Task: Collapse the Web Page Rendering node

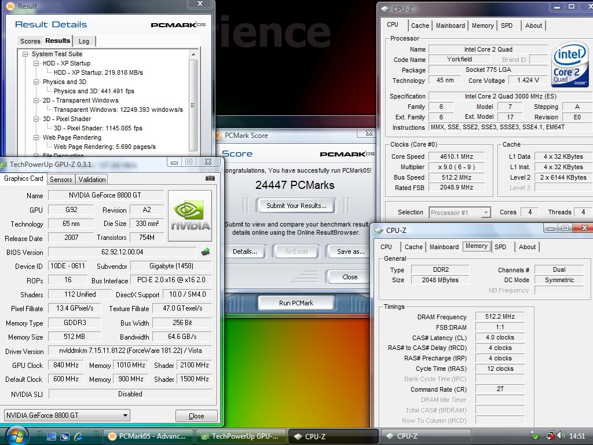Action: click(36, 137)
